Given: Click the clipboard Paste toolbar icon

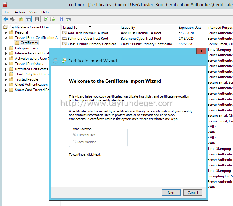Looking at the screenshot, I should point(37,19).
